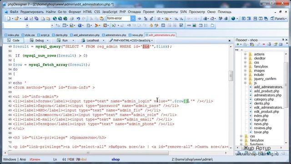The image size is (291, 164).
Task: Click the list icon in second toolbar
Action: click(x=206, y=26)
